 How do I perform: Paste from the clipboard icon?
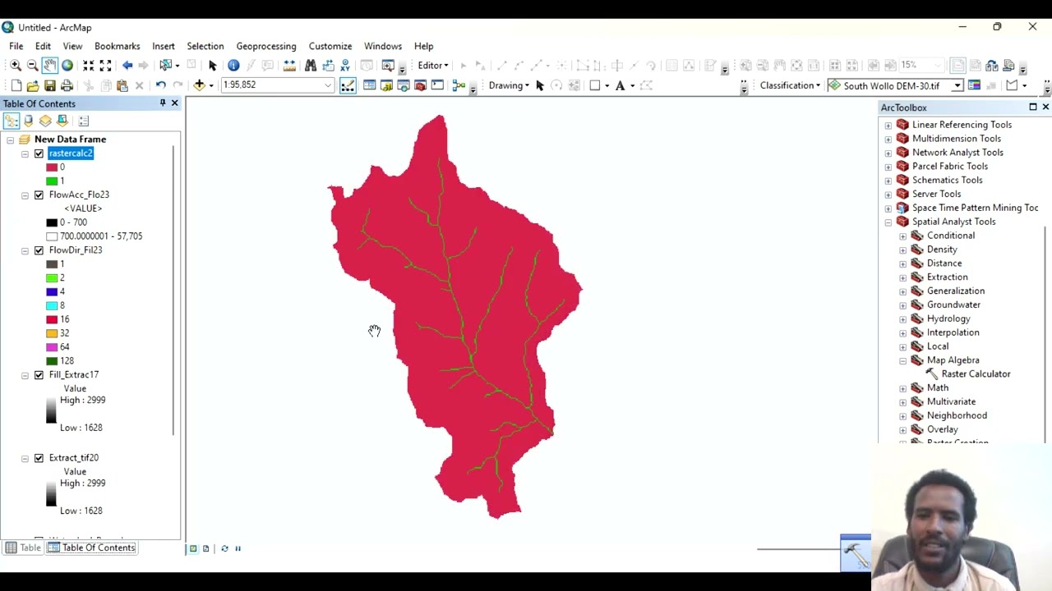122,85
